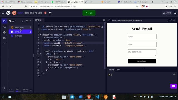
Task: Click the Name input field
Action: pyautogui.click(x=142, y=37)
